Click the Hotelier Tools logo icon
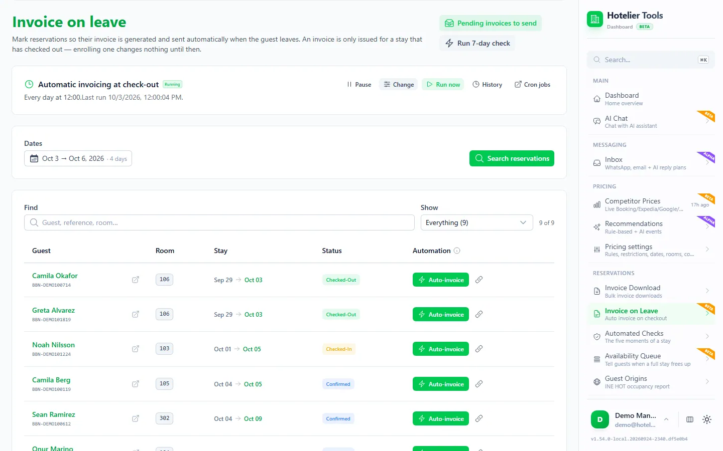 (595, 20)
